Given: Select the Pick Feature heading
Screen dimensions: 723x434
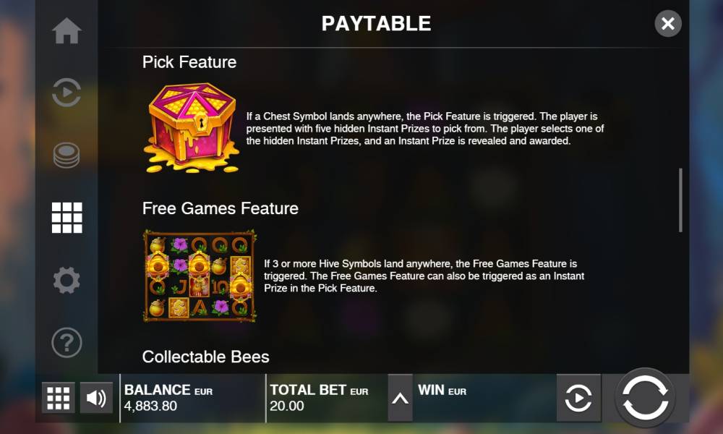Looking at the screenshot, I should point(189,62).
